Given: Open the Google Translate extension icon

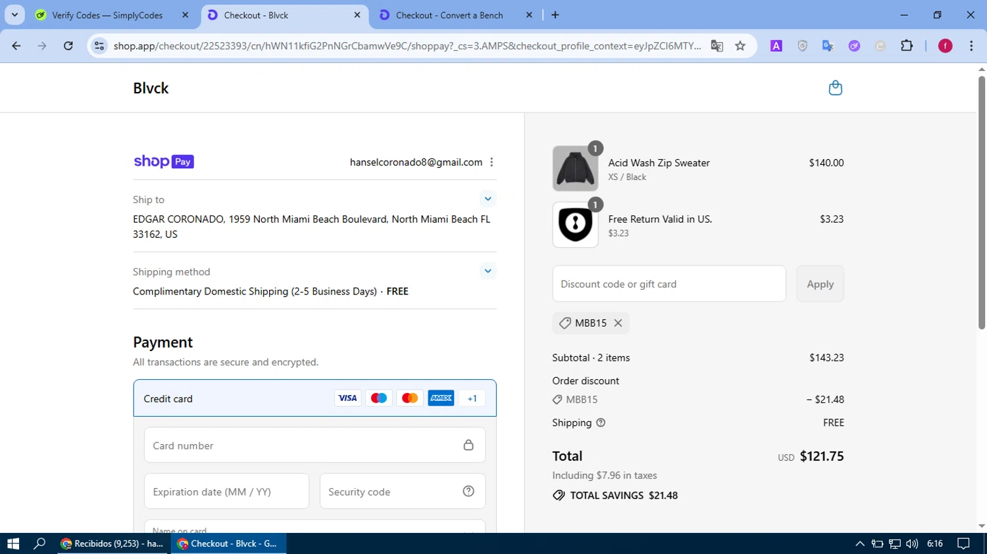Looking at the screenshot, I should [x=828, y=46].
